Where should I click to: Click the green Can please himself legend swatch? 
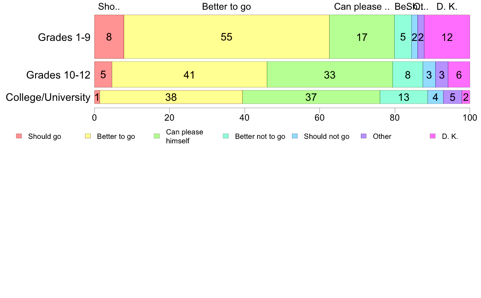pos(157,136)
